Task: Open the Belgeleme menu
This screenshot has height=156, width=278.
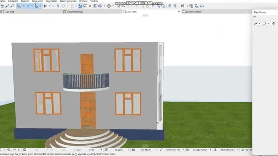Action: (37, 1)
